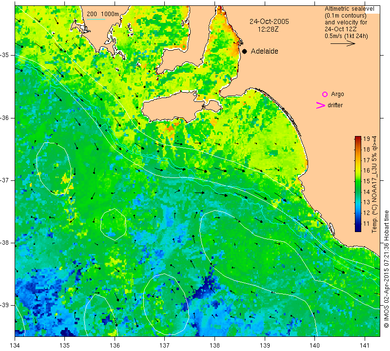Click the 0.5m/s velocity scale arrow
The width and height of the screenshot is (390, 351).
343,43
